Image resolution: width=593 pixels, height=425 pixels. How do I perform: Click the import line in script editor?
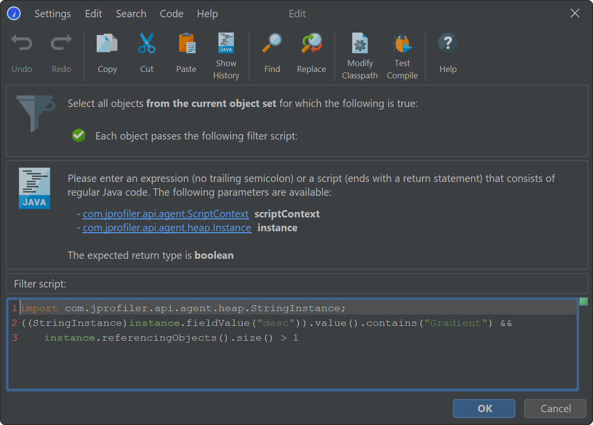pos(184,309)
